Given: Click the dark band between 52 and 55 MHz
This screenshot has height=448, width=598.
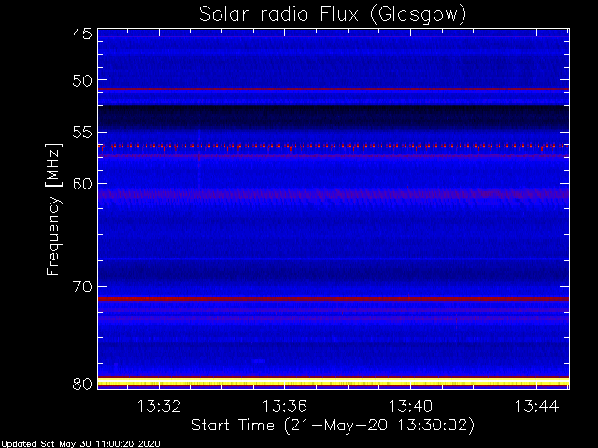Looking at the screenshot, I should click(x=334, y=118).
